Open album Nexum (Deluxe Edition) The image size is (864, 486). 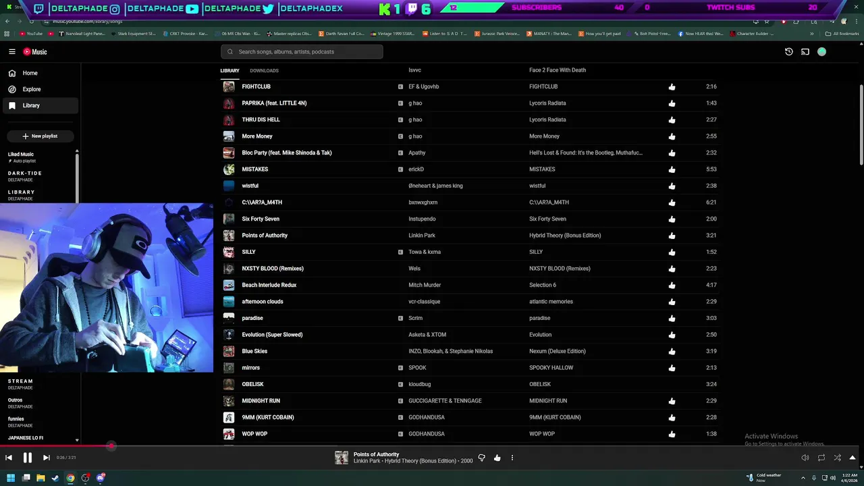point(558,351)
